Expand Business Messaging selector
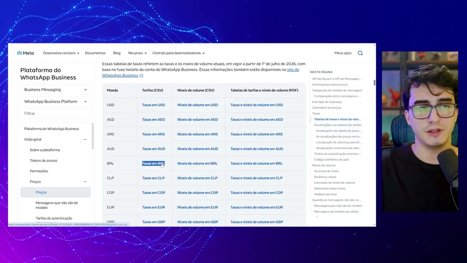Screen dimensions: 467x263 point(56,89)
